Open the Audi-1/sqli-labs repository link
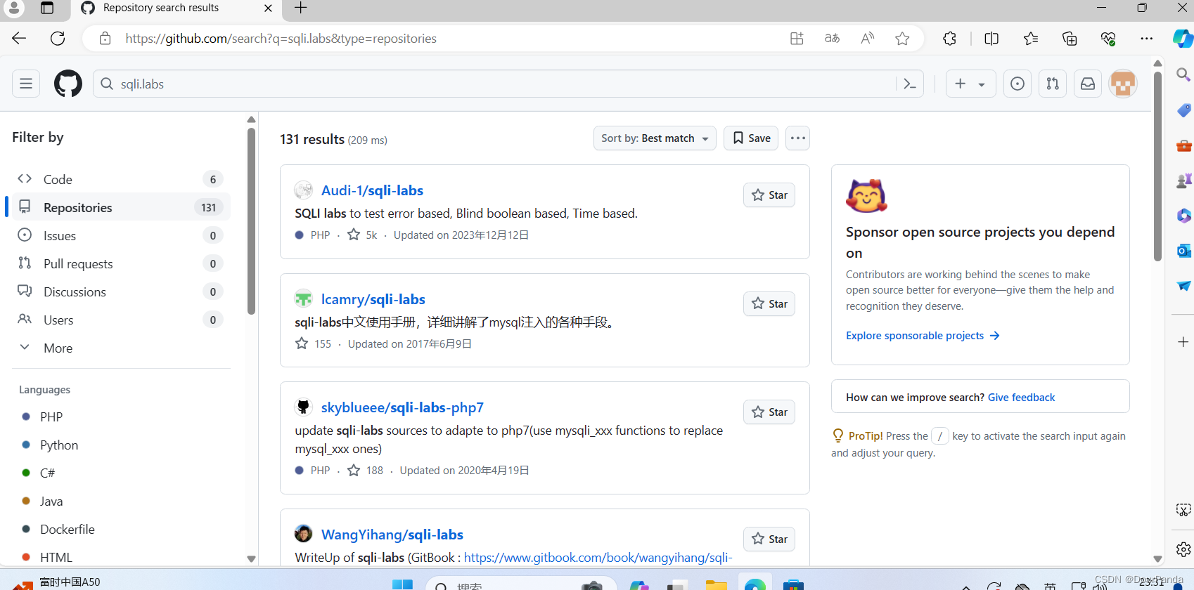The image size is (1194, 590). (x=372, y=190)
